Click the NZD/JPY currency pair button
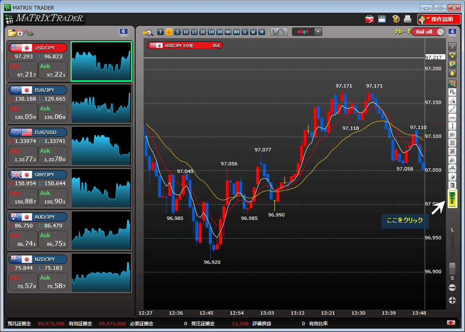Viewport: 465px width, 332px height. [x=38, y=259]
